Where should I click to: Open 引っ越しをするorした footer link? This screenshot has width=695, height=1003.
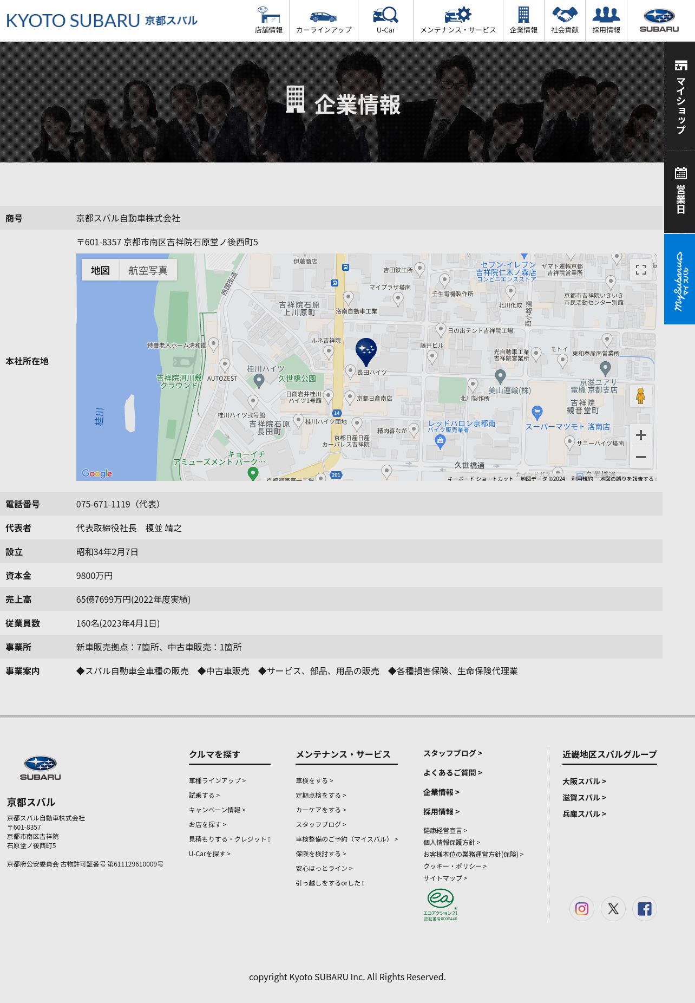pyautogui.click(x=330, y=883)
